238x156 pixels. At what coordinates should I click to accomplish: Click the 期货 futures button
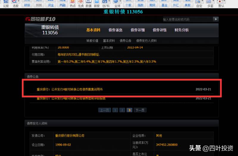tap(152, 5)
